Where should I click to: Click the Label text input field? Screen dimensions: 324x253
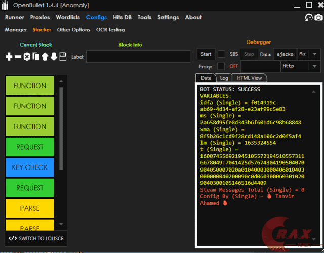pos(138,57)
